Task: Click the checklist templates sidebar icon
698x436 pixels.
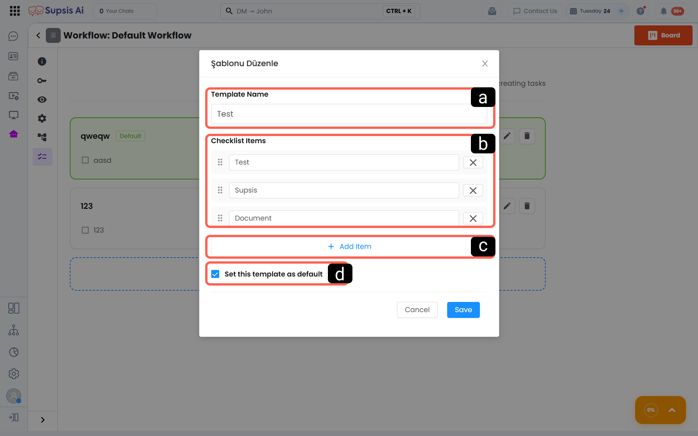Action: pos(42,157)
